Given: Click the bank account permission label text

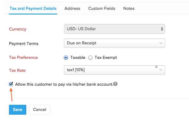Looking at the screenshot, I should tap(64, 84).
